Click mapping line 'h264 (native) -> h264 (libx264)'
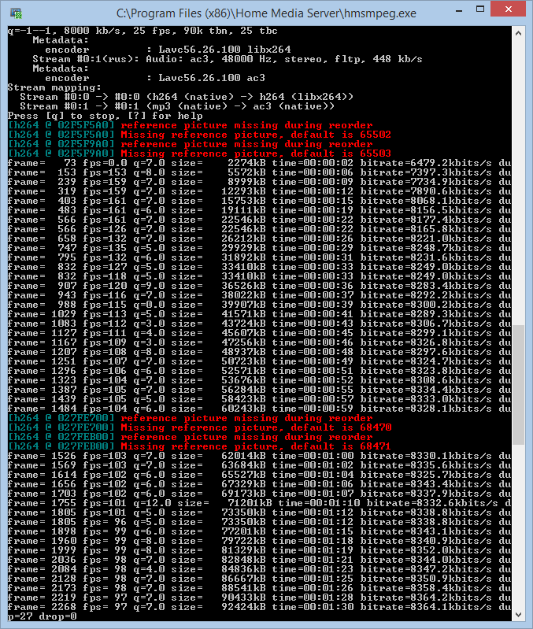Viewport: 533px width, 629px height. pos(187,97)
